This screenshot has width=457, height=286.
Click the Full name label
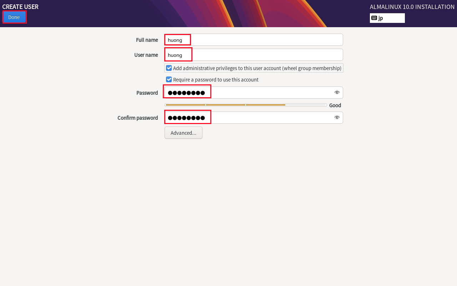coord(147,40)
